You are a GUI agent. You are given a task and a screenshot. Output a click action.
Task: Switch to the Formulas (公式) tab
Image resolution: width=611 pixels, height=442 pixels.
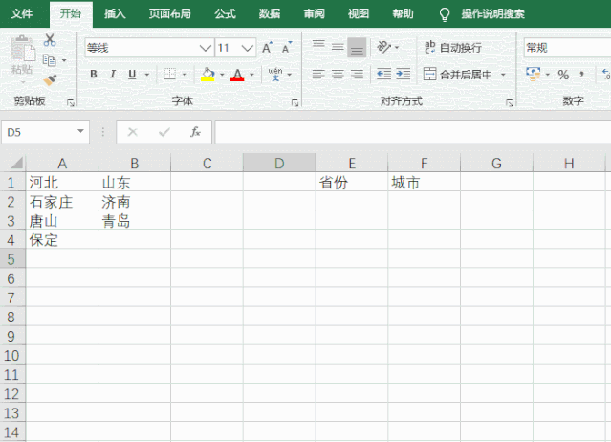226,14
